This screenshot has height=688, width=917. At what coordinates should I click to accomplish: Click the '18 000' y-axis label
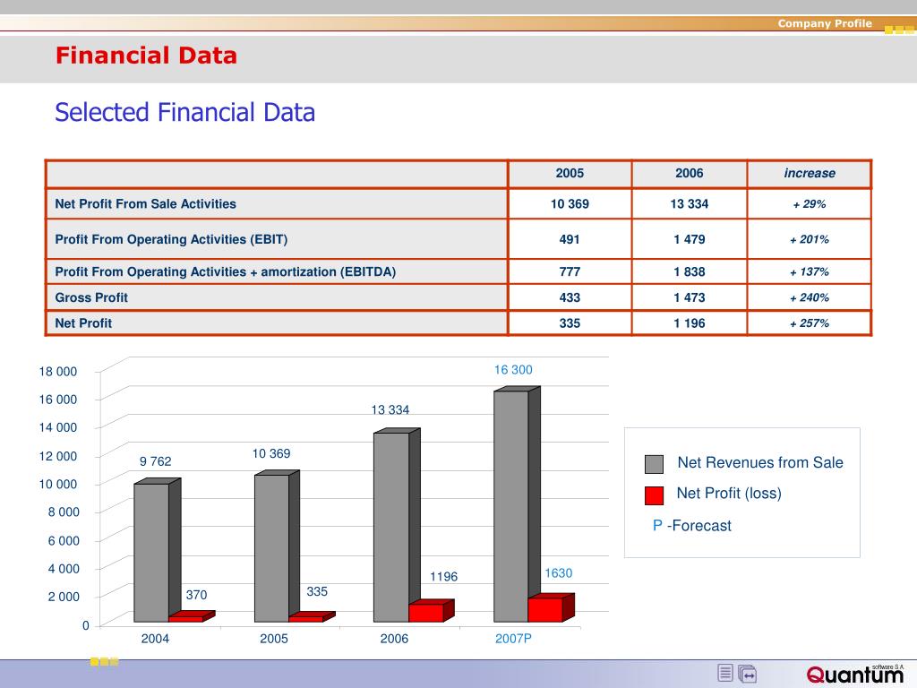(58, 372)
